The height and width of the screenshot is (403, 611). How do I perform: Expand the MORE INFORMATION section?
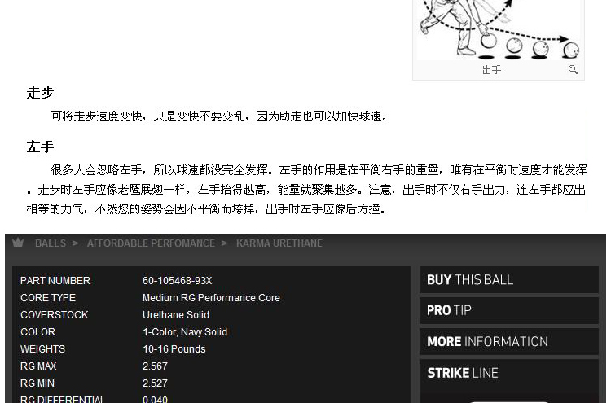pyautogui.click(x=509, y=341)
